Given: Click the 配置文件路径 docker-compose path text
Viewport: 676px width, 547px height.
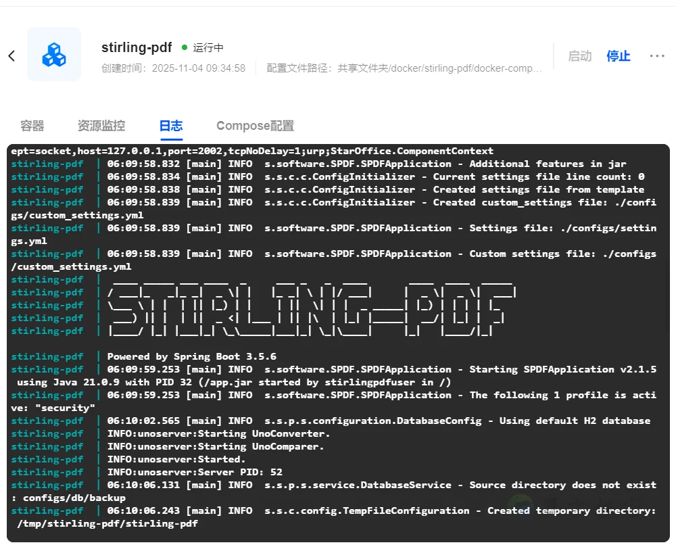Looking at the screenshot, I should (x=404, y=68).
